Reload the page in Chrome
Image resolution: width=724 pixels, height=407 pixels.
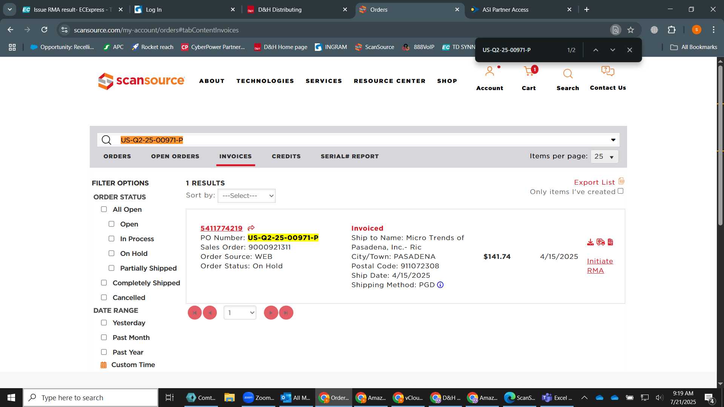44,30
